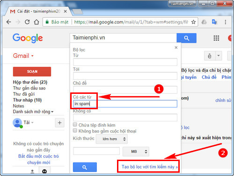Click the Có các từ field with in:spam
The height and width of the screenshot is (176, 234).
click(x=125, y=104)
